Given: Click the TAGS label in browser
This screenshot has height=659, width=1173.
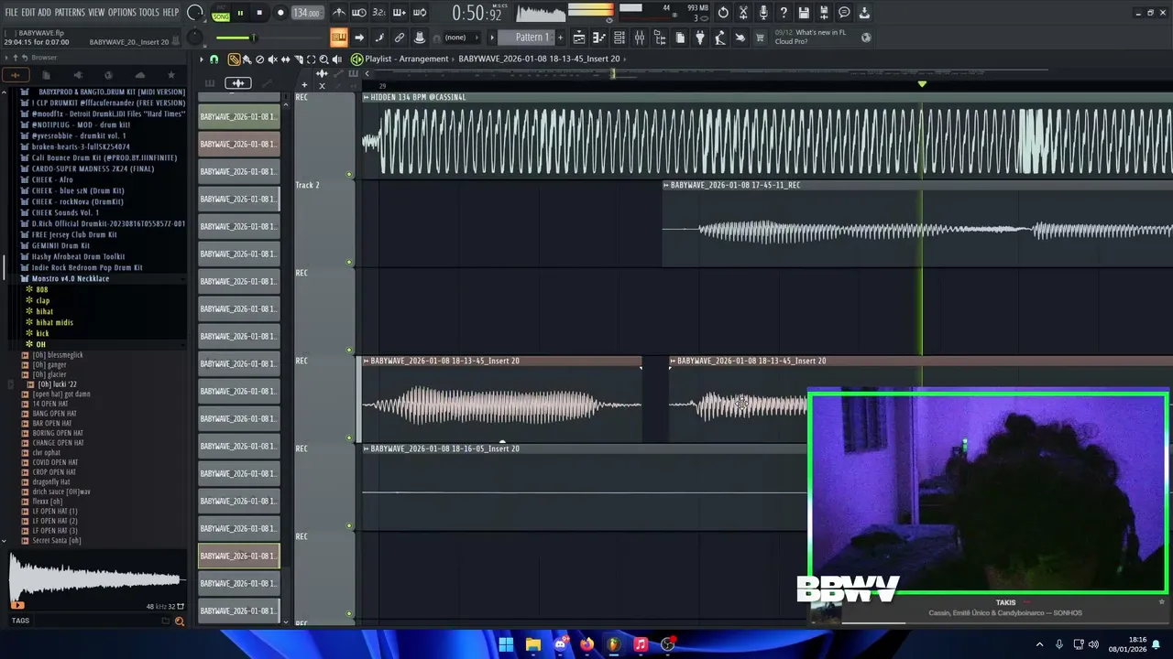Looking at the screenshot, I should [x=20, y=621].
